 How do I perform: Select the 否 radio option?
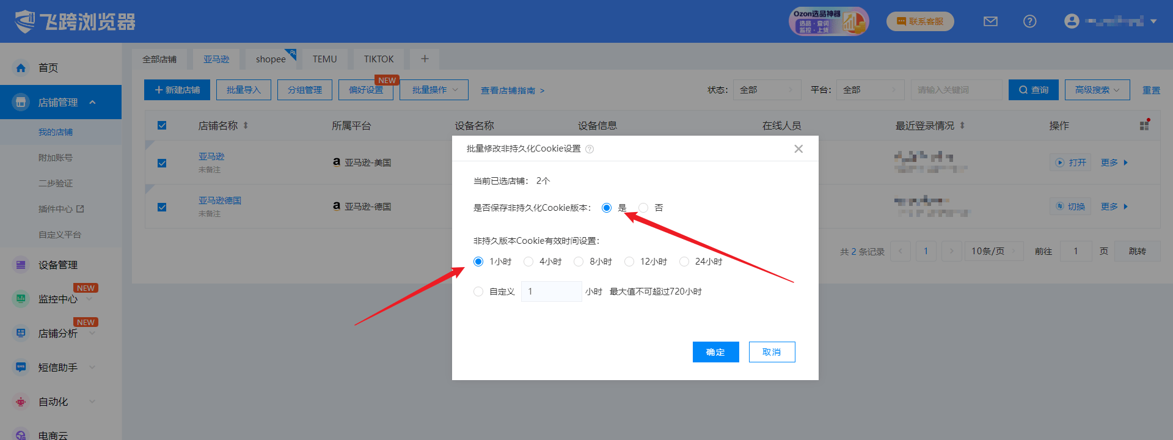coord(643,208)
